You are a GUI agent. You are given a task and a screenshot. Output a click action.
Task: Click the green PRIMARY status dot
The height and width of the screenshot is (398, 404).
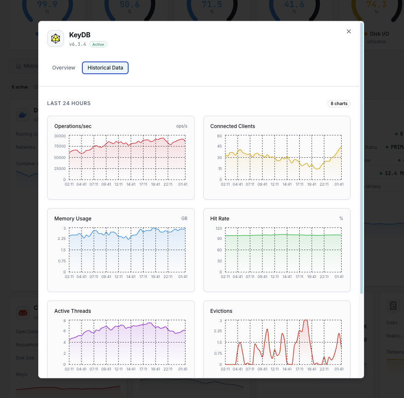coord(387,147)
